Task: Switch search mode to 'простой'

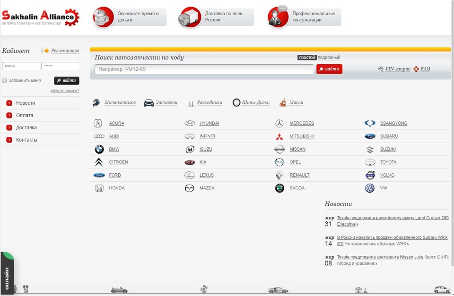Action: coord(306,58)
